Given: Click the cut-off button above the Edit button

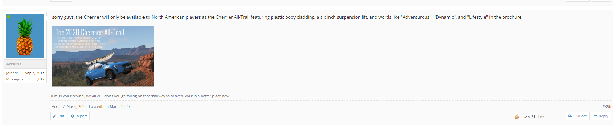Looking at the screenshot, I should coord(61,1).
